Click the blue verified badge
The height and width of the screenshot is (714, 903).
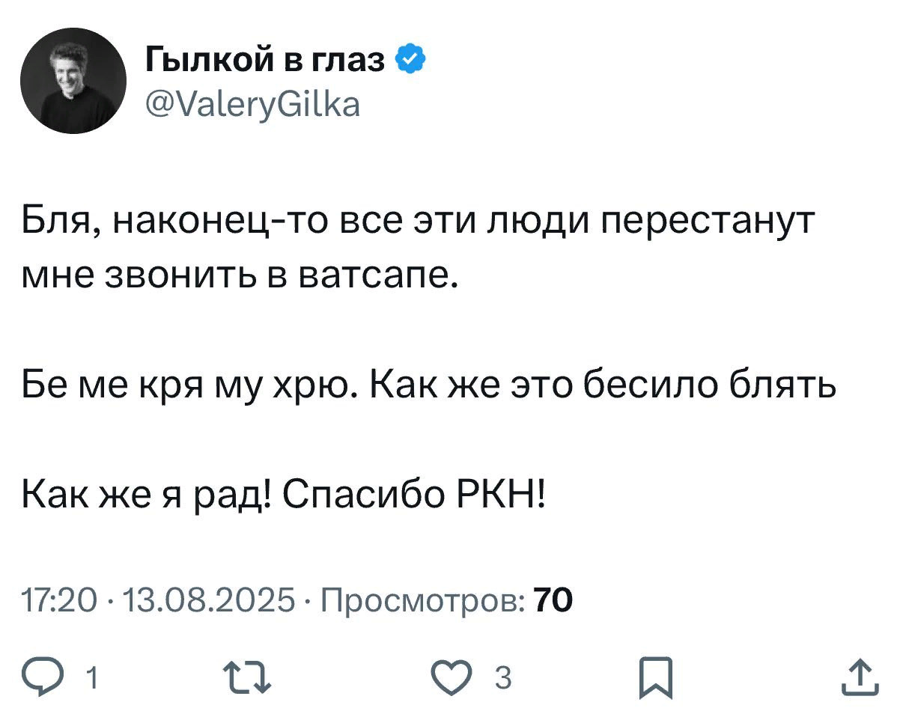410,59
